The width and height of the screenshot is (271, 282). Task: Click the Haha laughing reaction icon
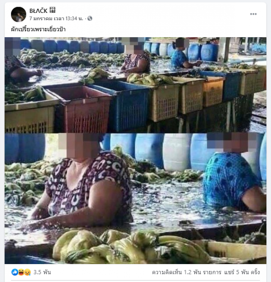click(21, 272)
